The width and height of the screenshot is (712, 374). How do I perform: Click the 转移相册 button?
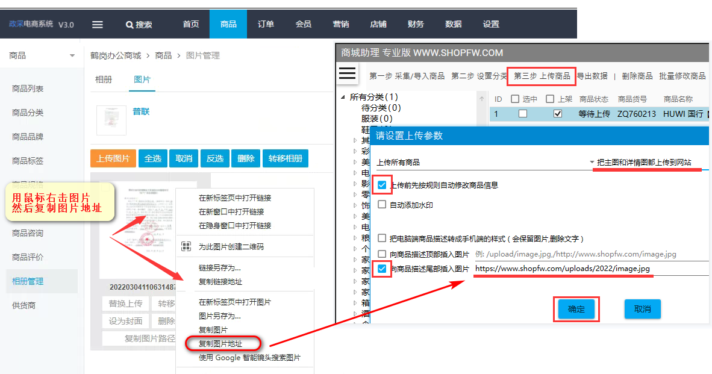(285, 158)
